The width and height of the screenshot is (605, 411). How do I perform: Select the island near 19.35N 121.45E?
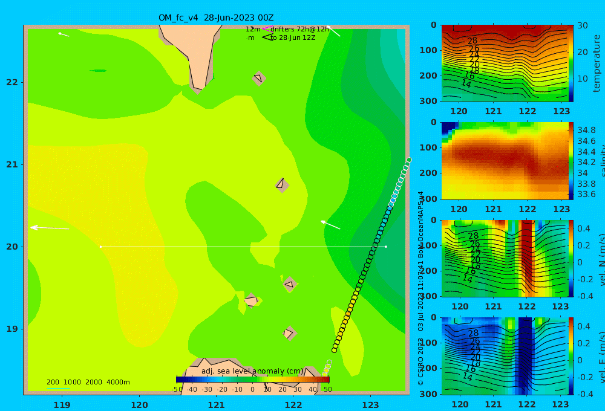pos(251,300)
